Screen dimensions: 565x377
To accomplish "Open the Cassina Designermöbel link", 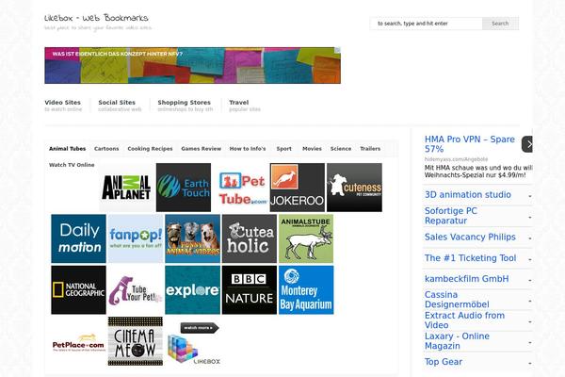I will point(457,300).
